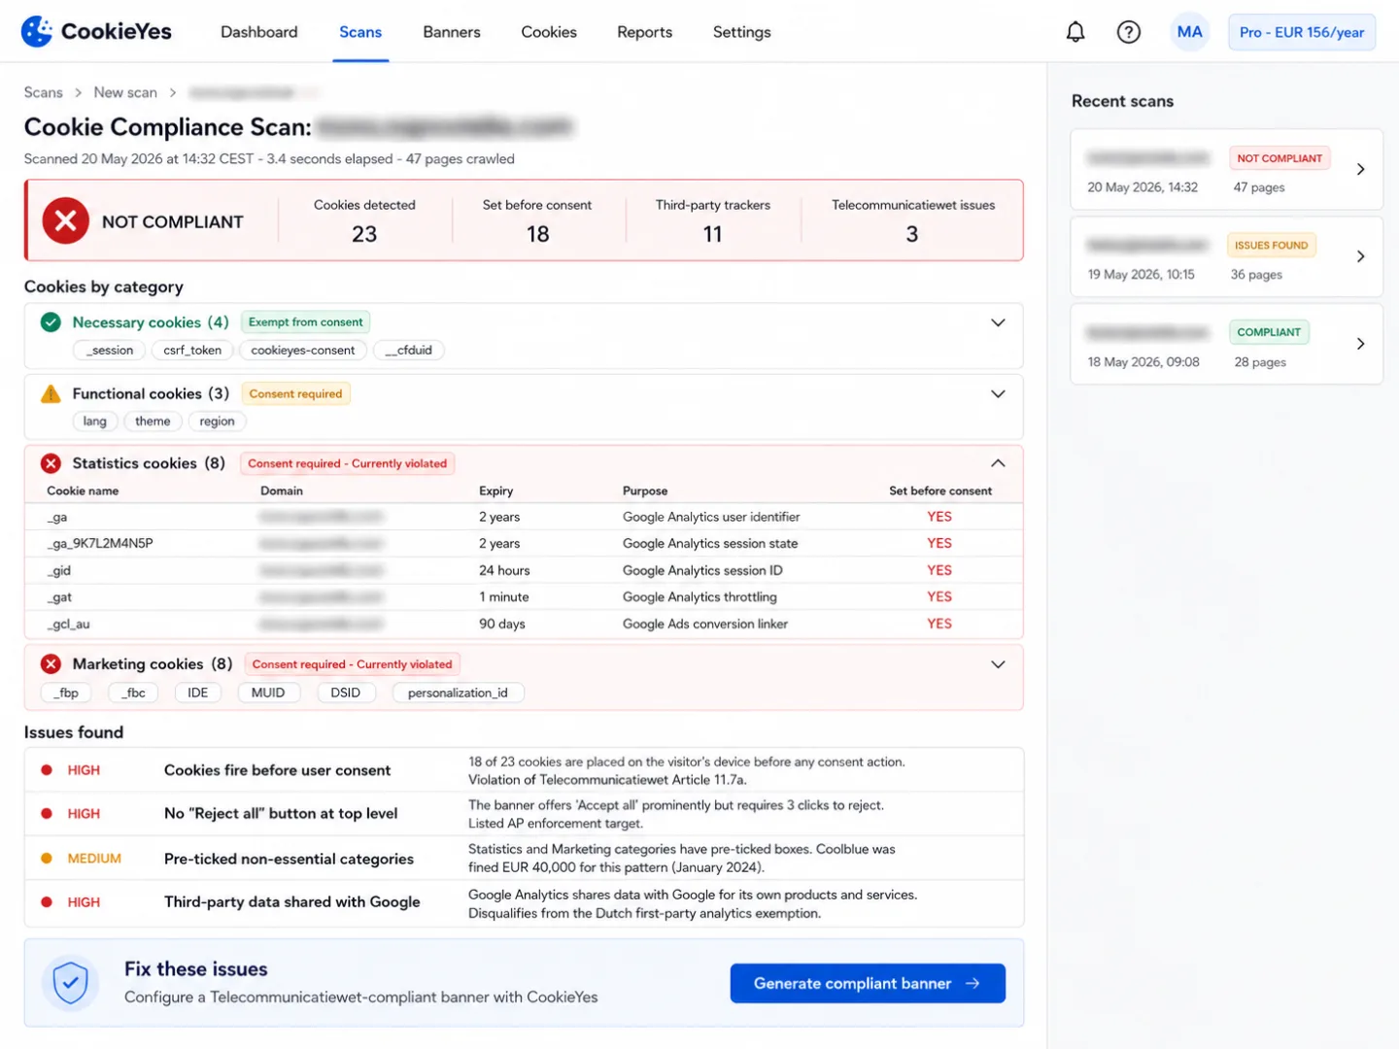
Task: Select the MUID marketing cookie chip
Action: tap(268, 693)
